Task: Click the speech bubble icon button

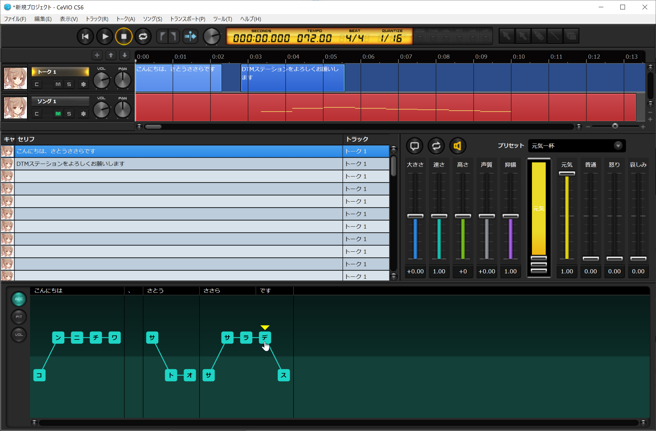Action: pyautogui.click(x=414, y=146)
